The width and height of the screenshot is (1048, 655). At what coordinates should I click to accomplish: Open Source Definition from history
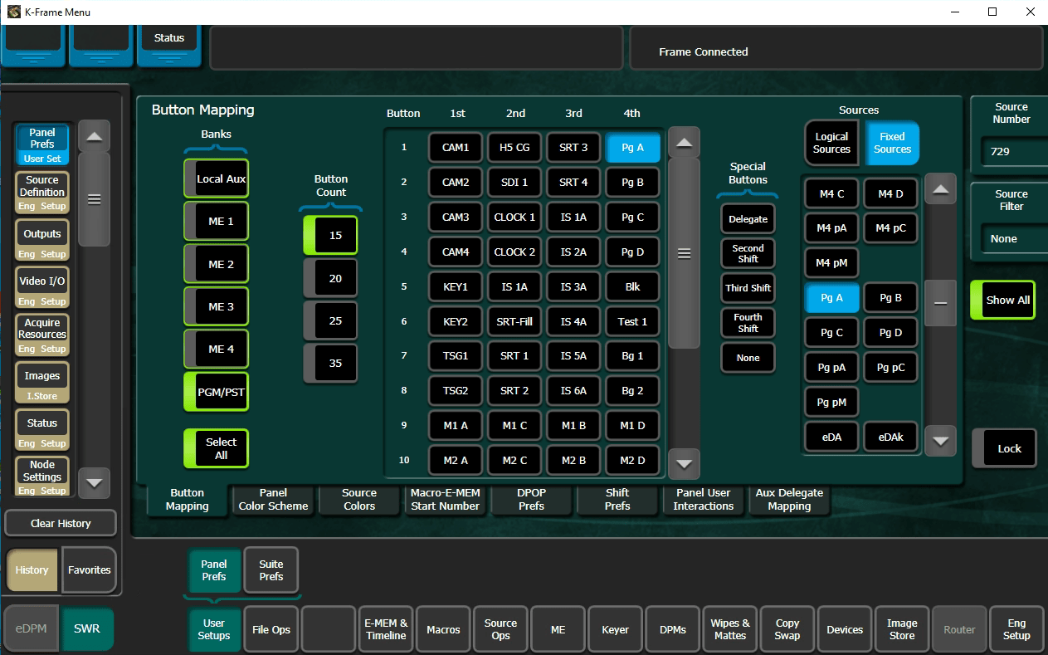[42, 192]
